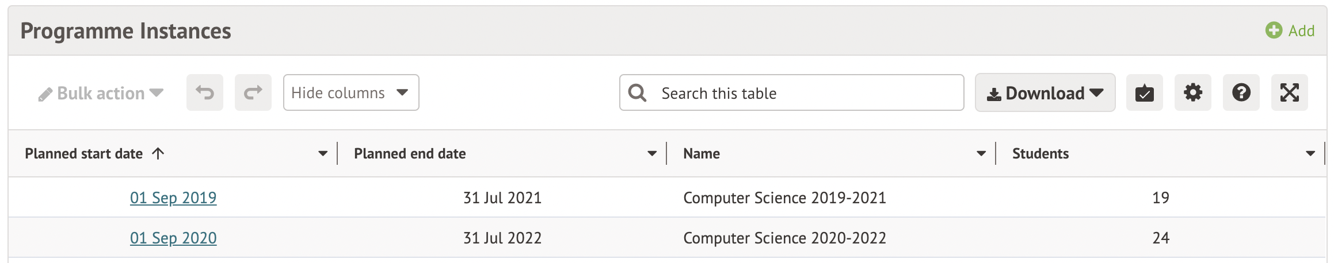Click the green Add plus icon
Screen dimensions: 1334x263
pos(1273,30)
